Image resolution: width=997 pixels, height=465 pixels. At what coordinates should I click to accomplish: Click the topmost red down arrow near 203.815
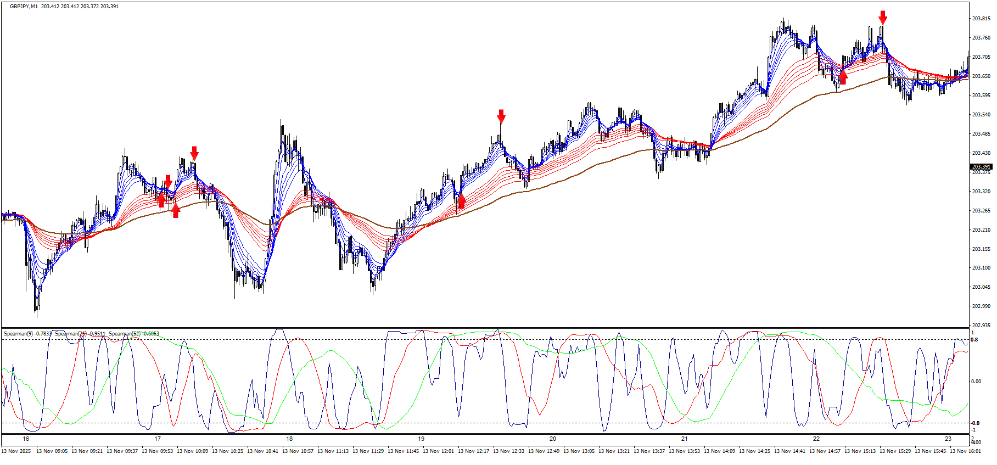pos(882,18)
